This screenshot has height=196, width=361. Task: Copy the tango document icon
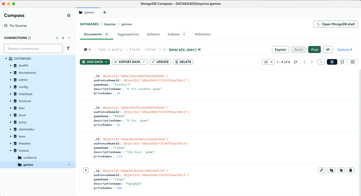pyautogui.click(x=331, y=170)
